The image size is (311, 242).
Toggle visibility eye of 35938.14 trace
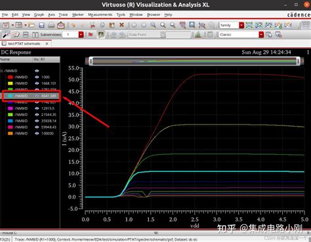[37, 121]
